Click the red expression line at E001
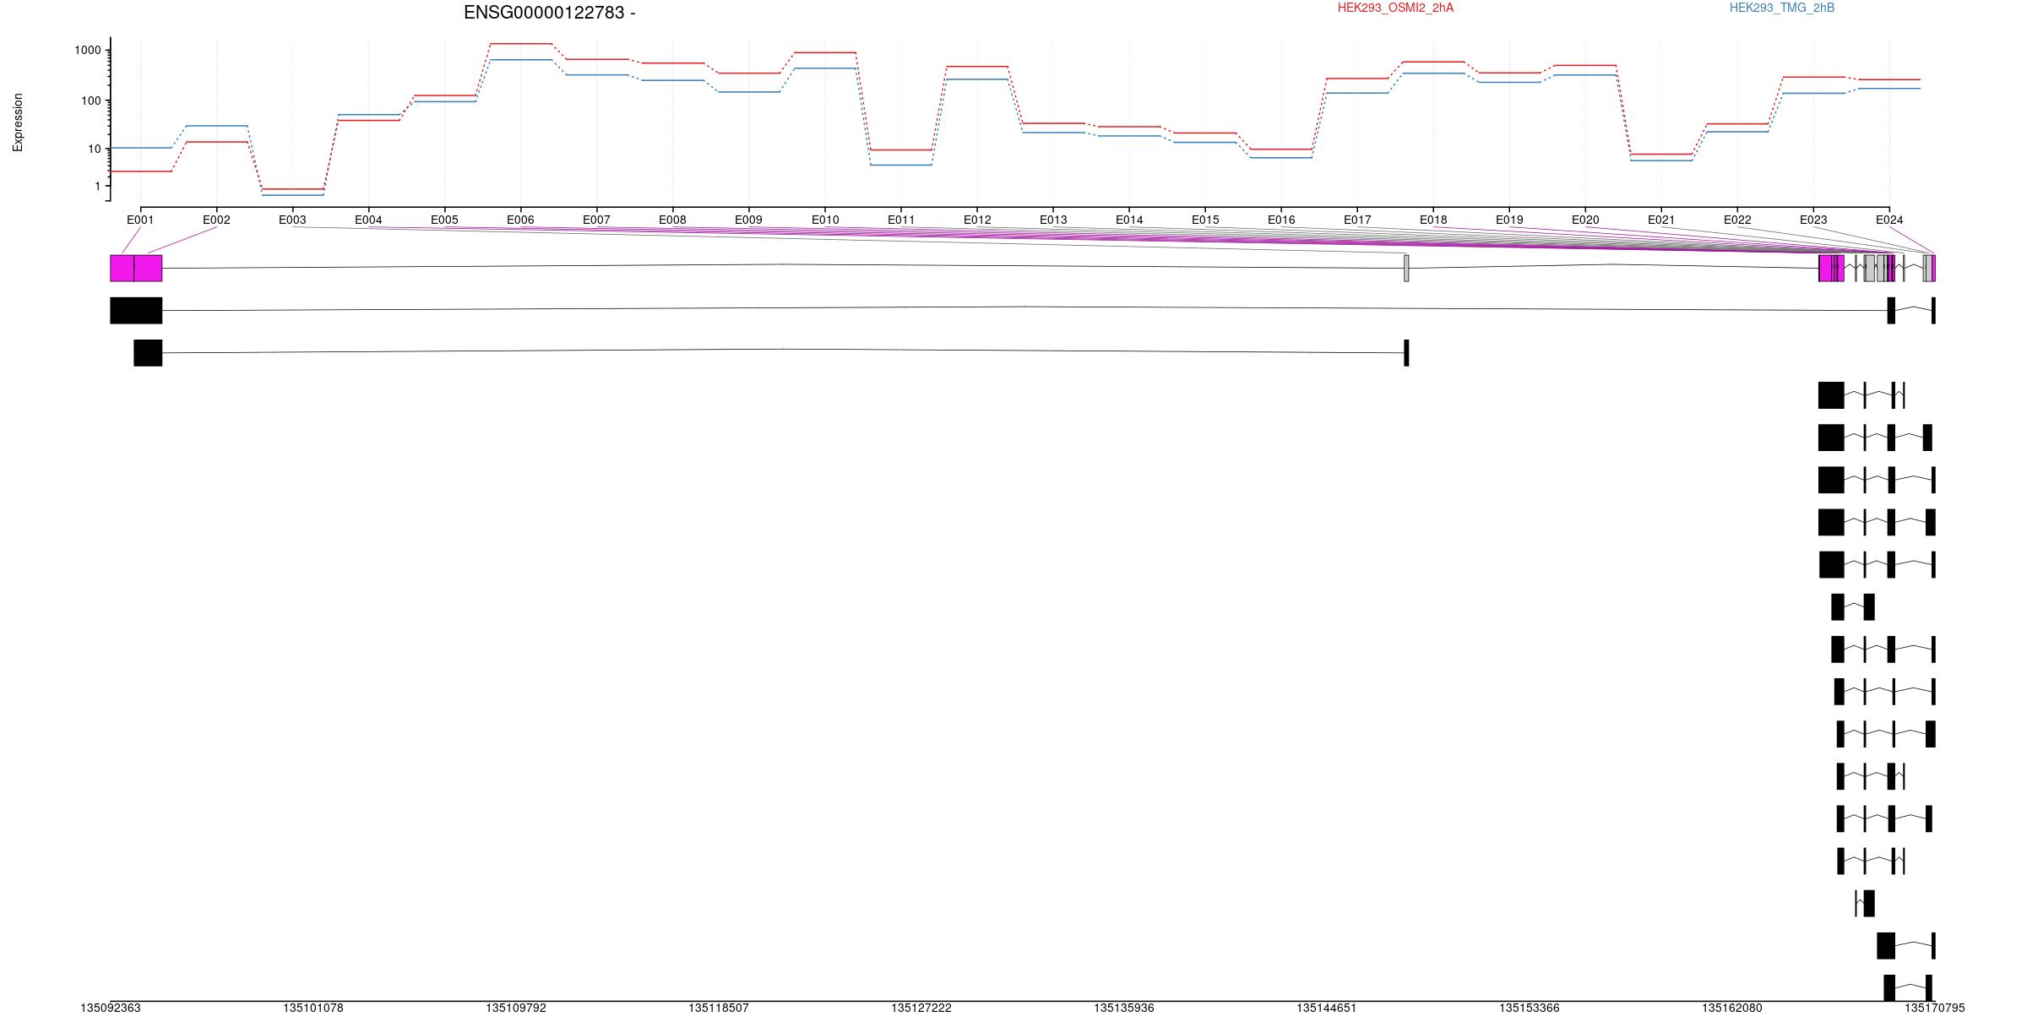This screenshot has width=2027, height=1022. (141, 171)
